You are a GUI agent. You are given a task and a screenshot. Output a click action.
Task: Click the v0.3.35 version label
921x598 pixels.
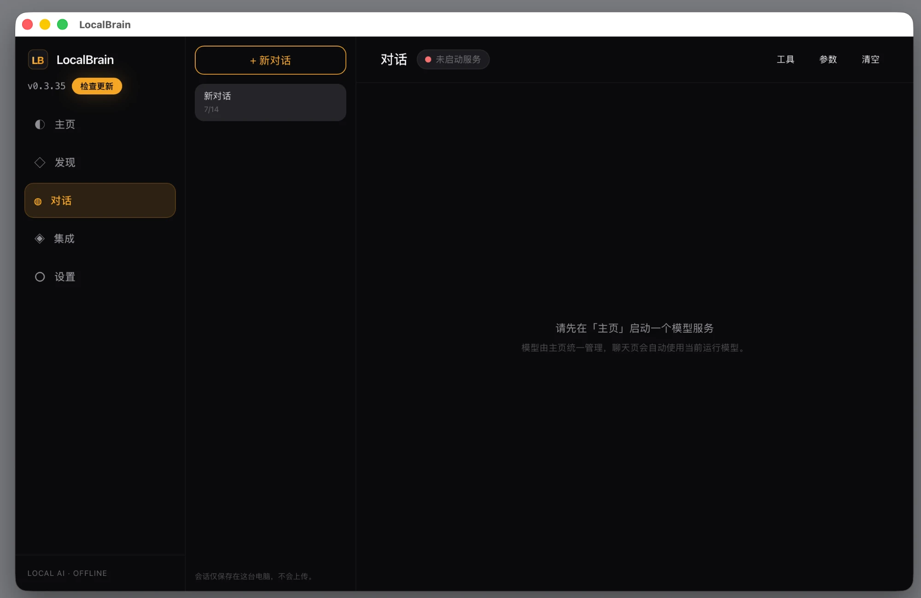point(47,86)
